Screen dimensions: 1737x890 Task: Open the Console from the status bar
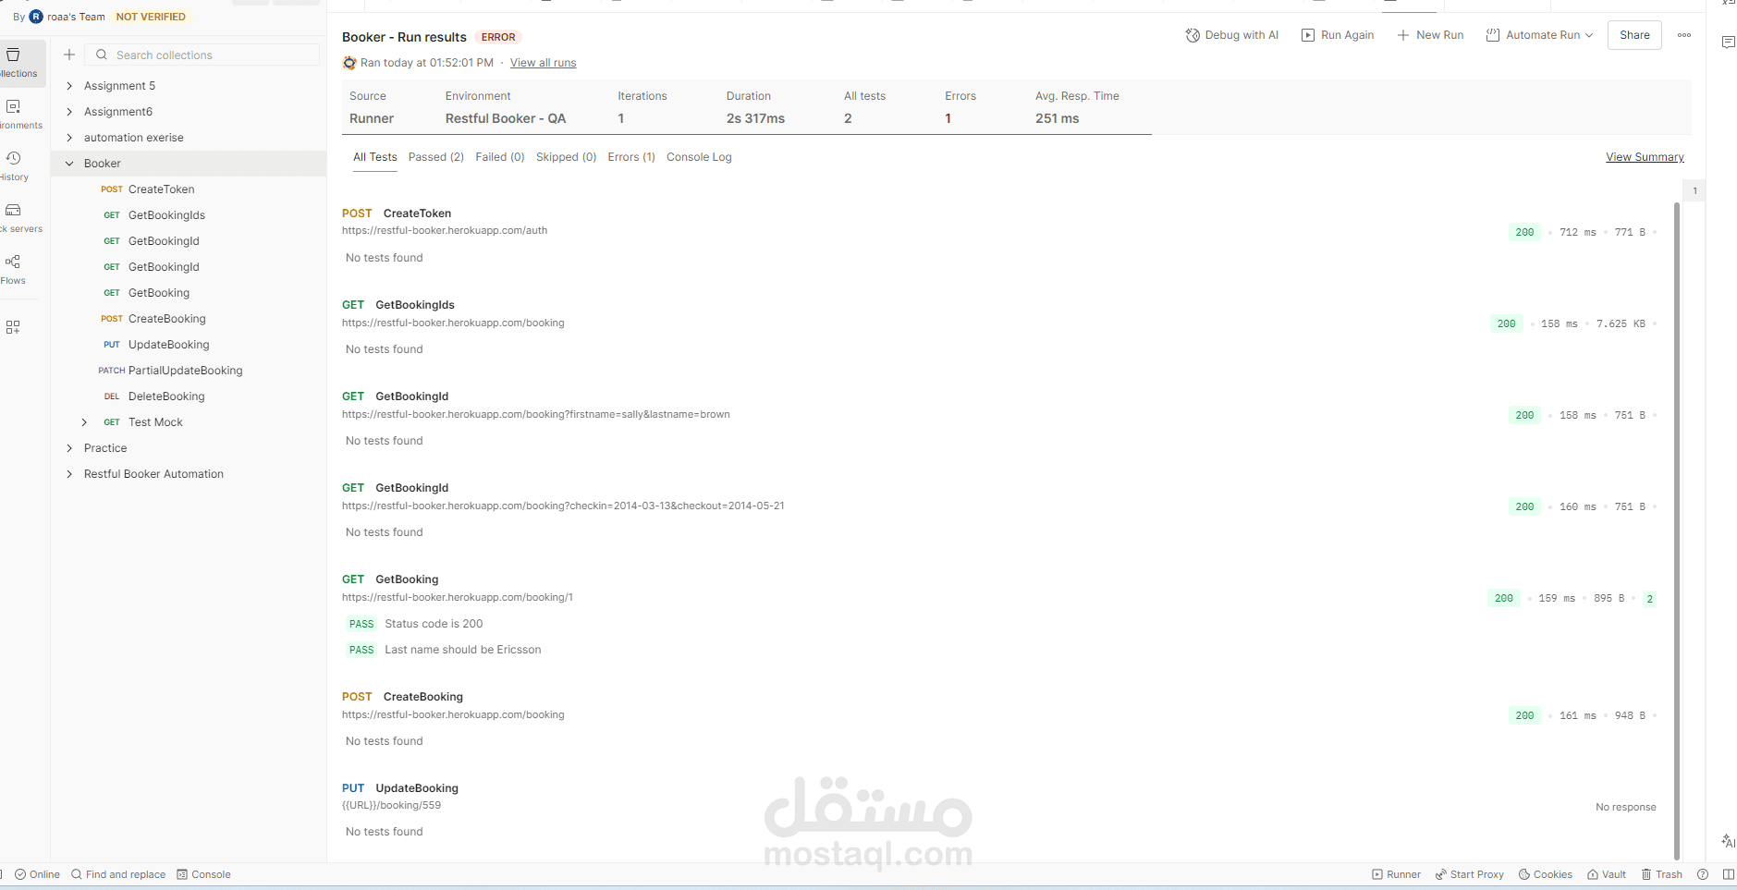pos(204,874)
